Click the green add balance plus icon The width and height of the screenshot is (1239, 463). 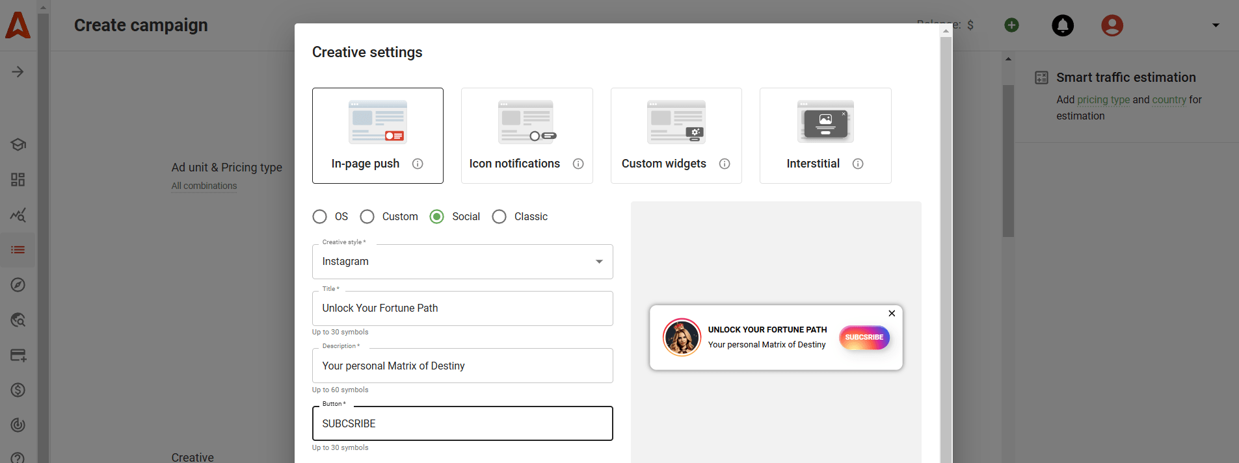click(1011, 25)
